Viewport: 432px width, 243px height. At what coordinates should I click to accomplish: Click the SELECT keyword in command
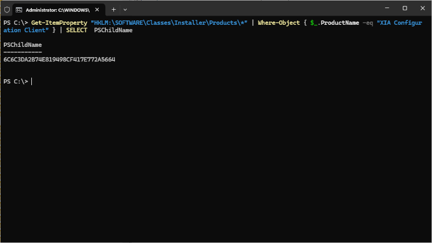[x=78, y=30]
